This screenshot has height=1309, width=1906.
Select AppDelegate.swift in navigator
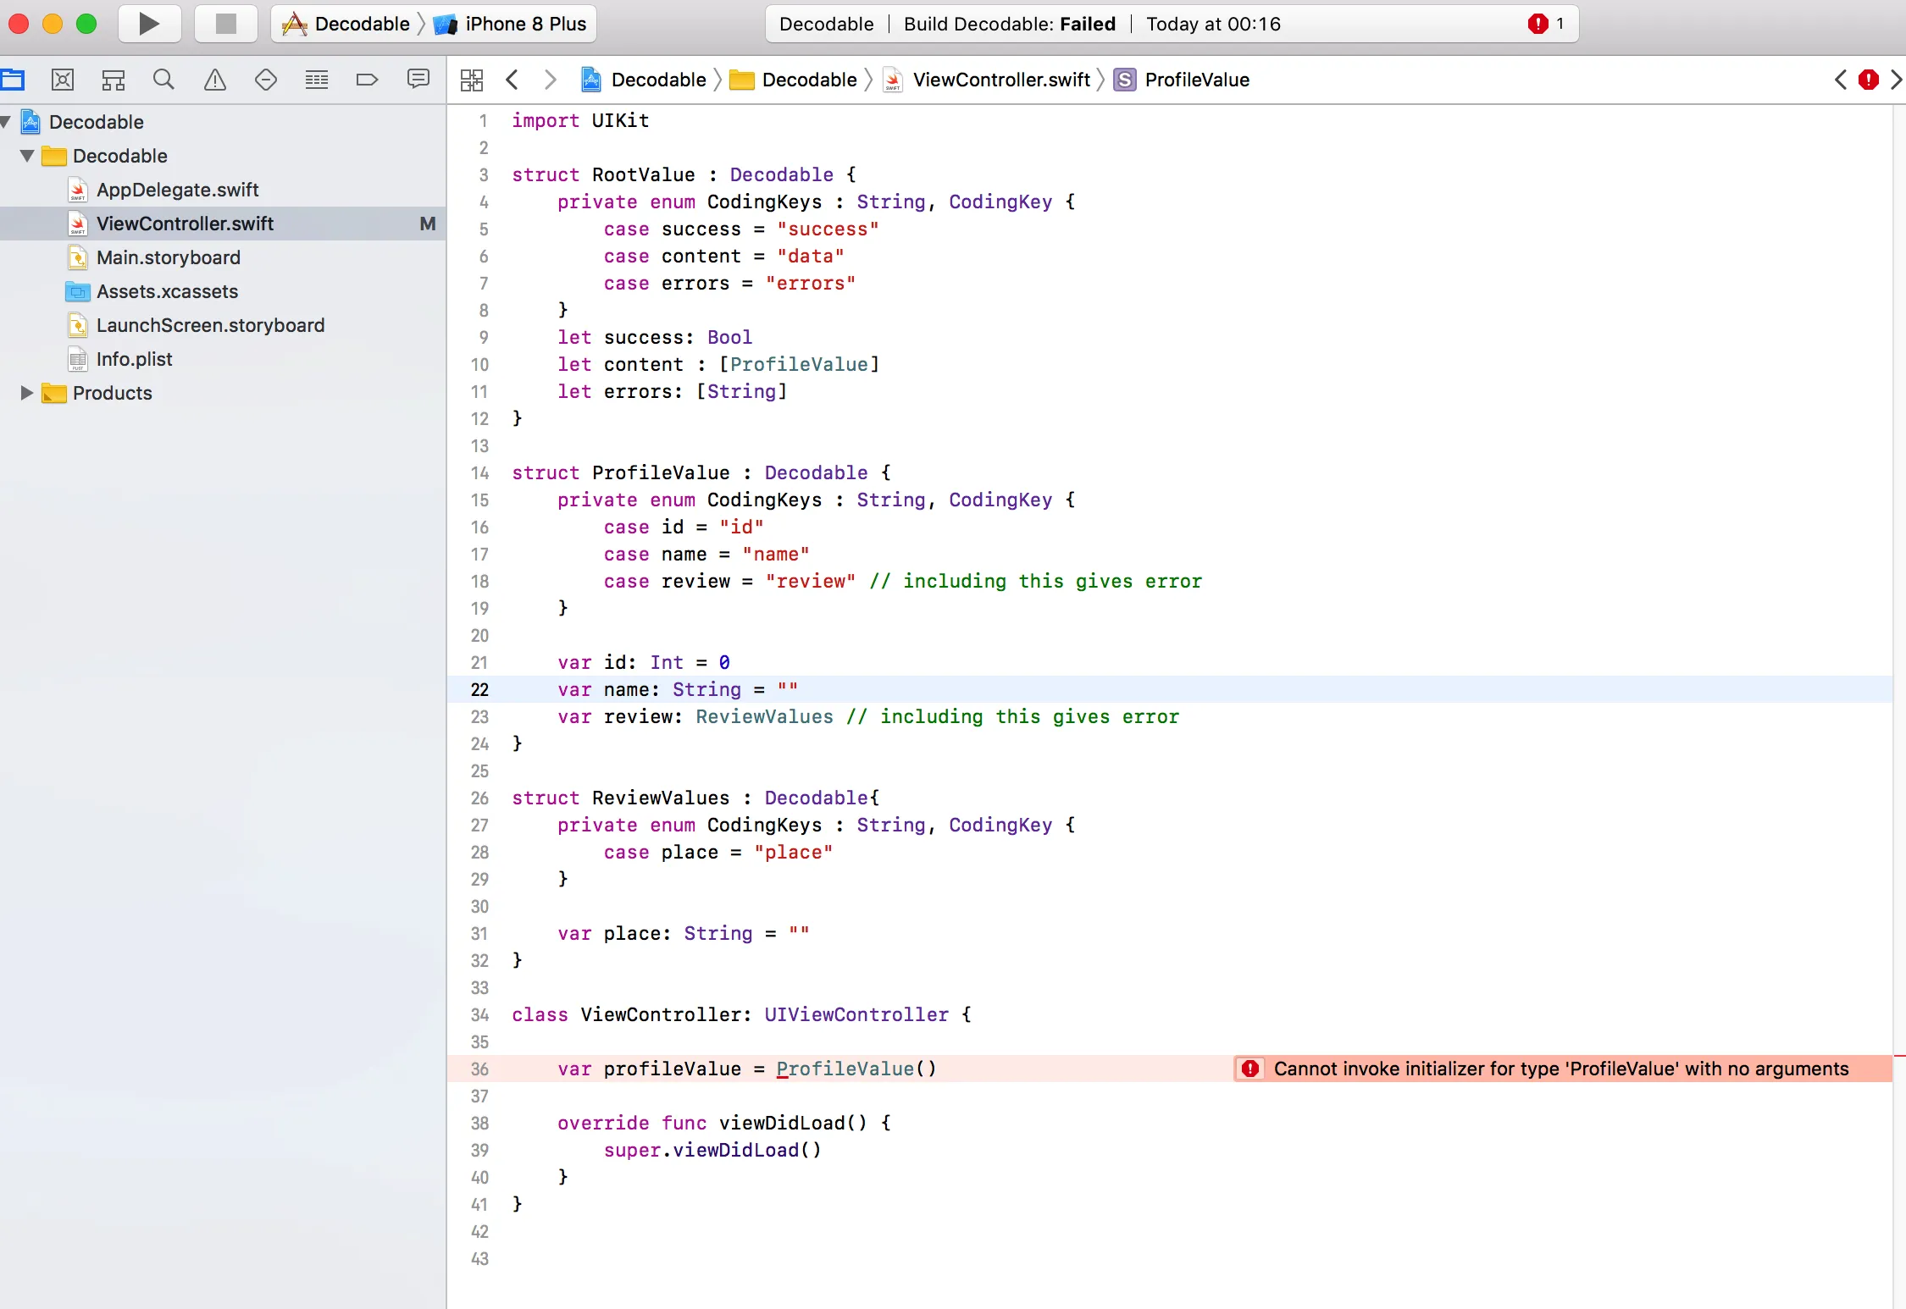[177, 190]
